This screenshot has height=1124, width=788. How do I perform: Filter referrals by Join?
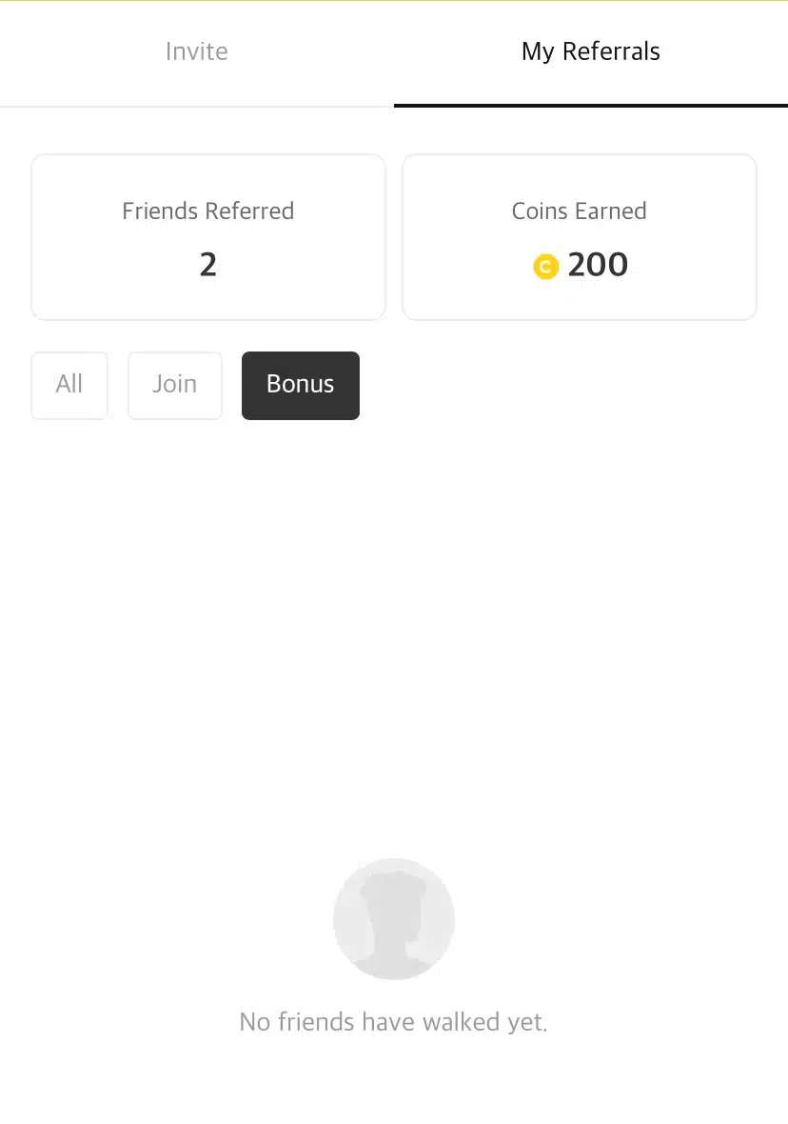(x=175, y=385)
